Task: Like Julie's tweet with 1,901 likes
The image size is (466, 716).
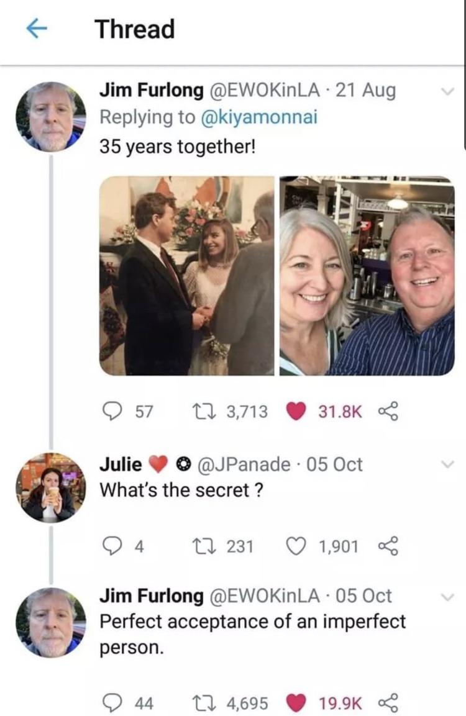Action: coord(296,546)
